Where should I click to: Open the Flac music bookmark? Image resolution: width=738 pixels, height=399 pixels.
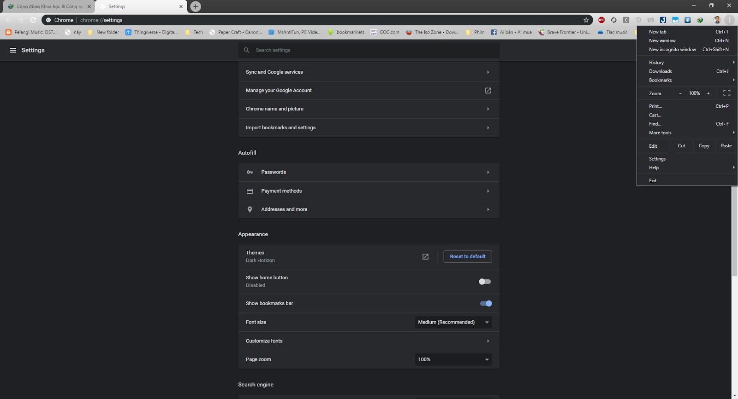click(613, 32)
